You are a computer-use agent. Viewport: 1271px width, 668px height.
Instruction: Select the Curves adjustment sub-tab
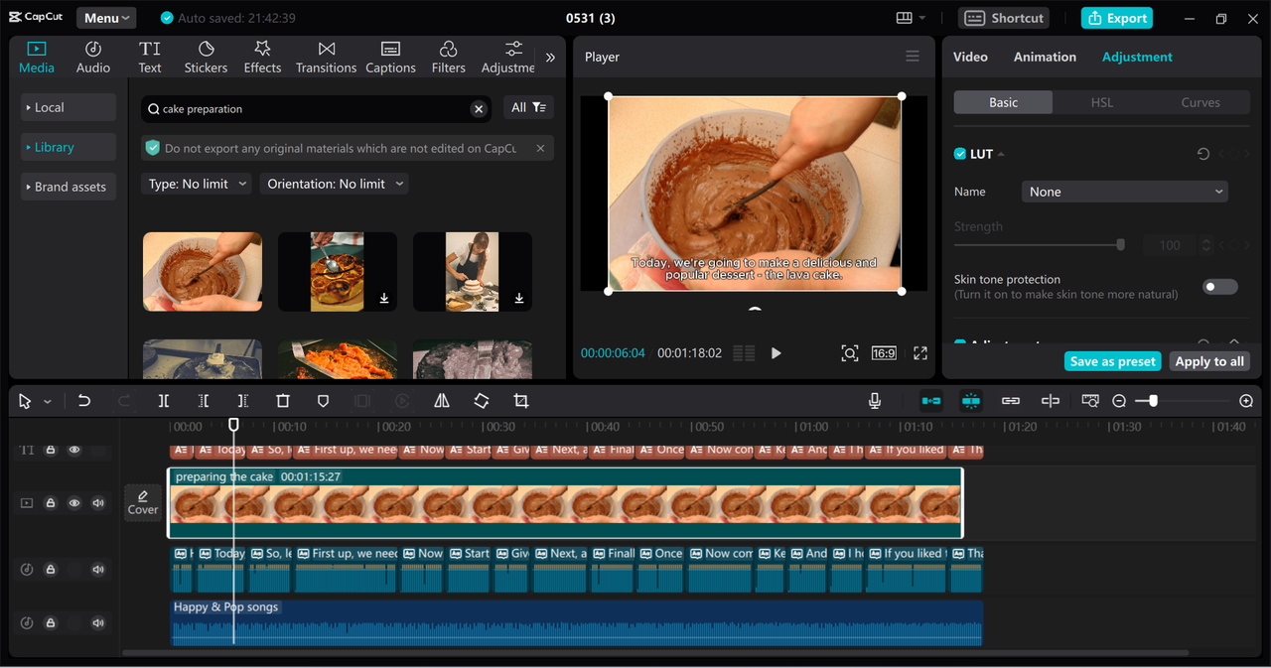tap(1200, 102)
